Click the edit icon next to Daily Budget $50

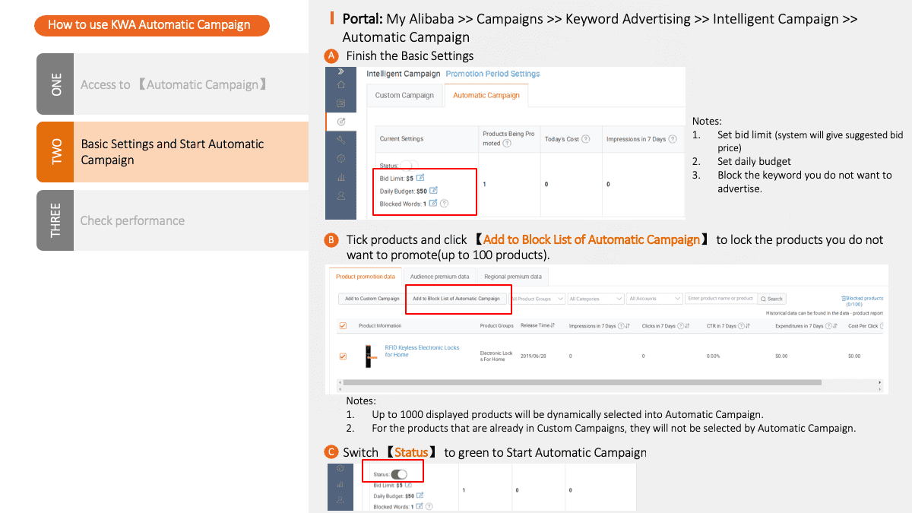pyautogui.click(x=433, y=191)
